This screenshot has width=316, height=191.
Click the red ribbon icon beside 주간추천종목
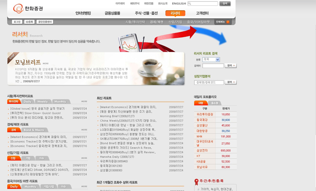point(196,182)
